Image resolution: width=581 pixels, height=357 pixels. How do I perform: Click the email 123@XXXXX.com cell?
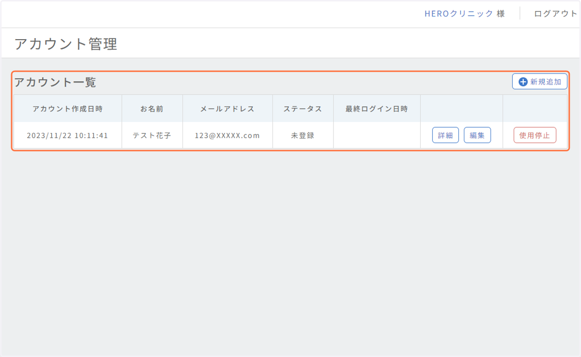coord(228,135)
